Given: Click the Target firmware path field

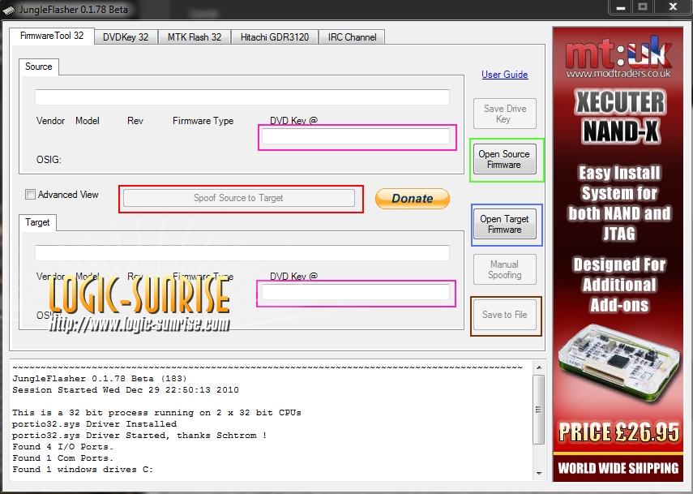Looking at the screenshot, I should 242,253.
